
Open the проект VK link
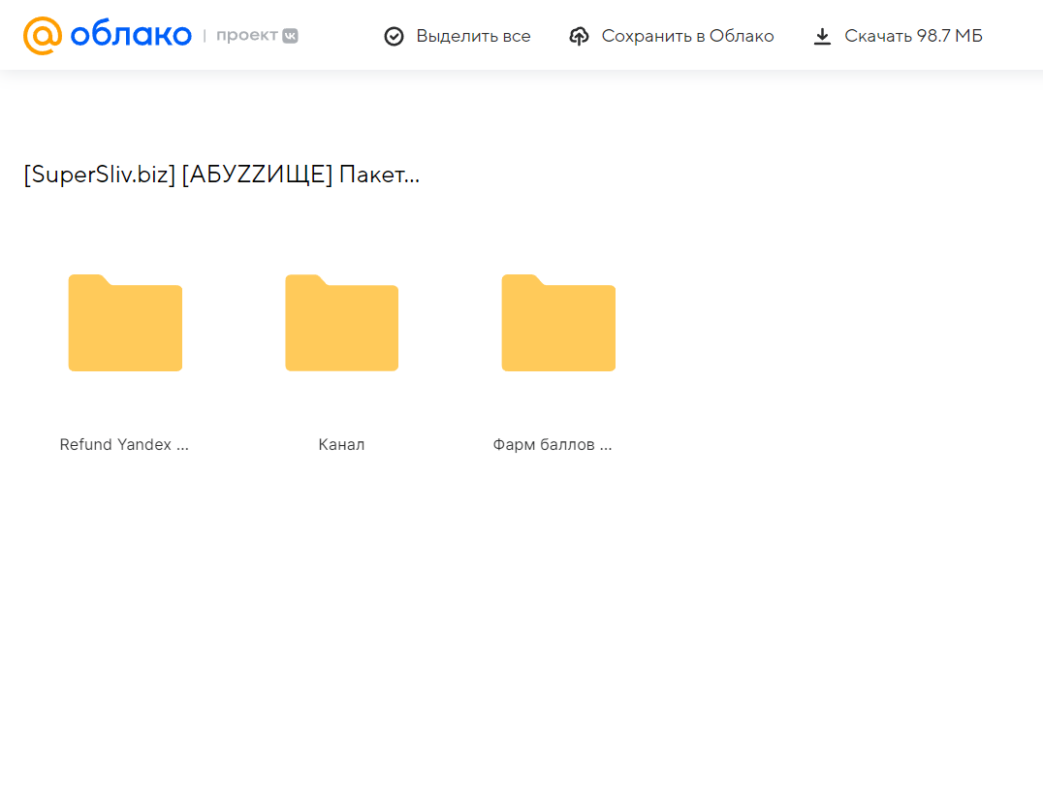pos(247,36)
